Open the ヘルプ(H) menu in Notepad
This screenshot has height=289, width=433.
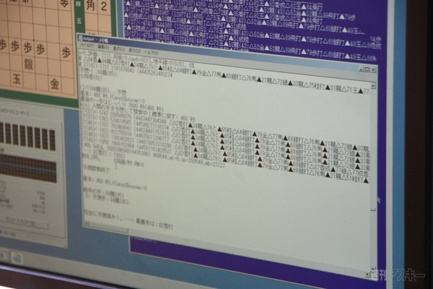click(152, 52)
